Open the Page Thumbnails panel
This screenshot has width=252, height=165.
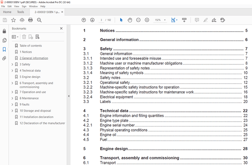pyautogui.click(x=4, y=40)
